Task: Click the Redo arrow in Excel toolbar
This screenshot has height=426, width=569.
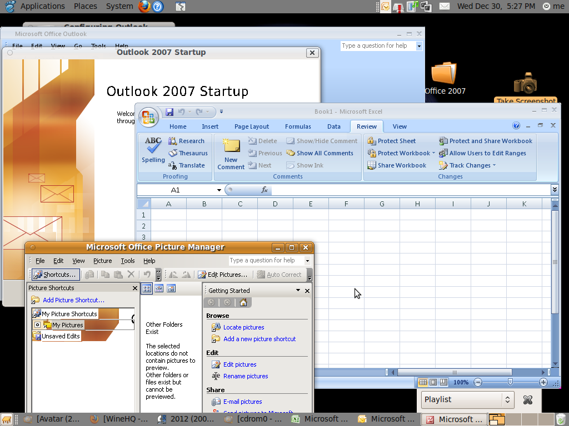Action: click(x=199, y=112)
